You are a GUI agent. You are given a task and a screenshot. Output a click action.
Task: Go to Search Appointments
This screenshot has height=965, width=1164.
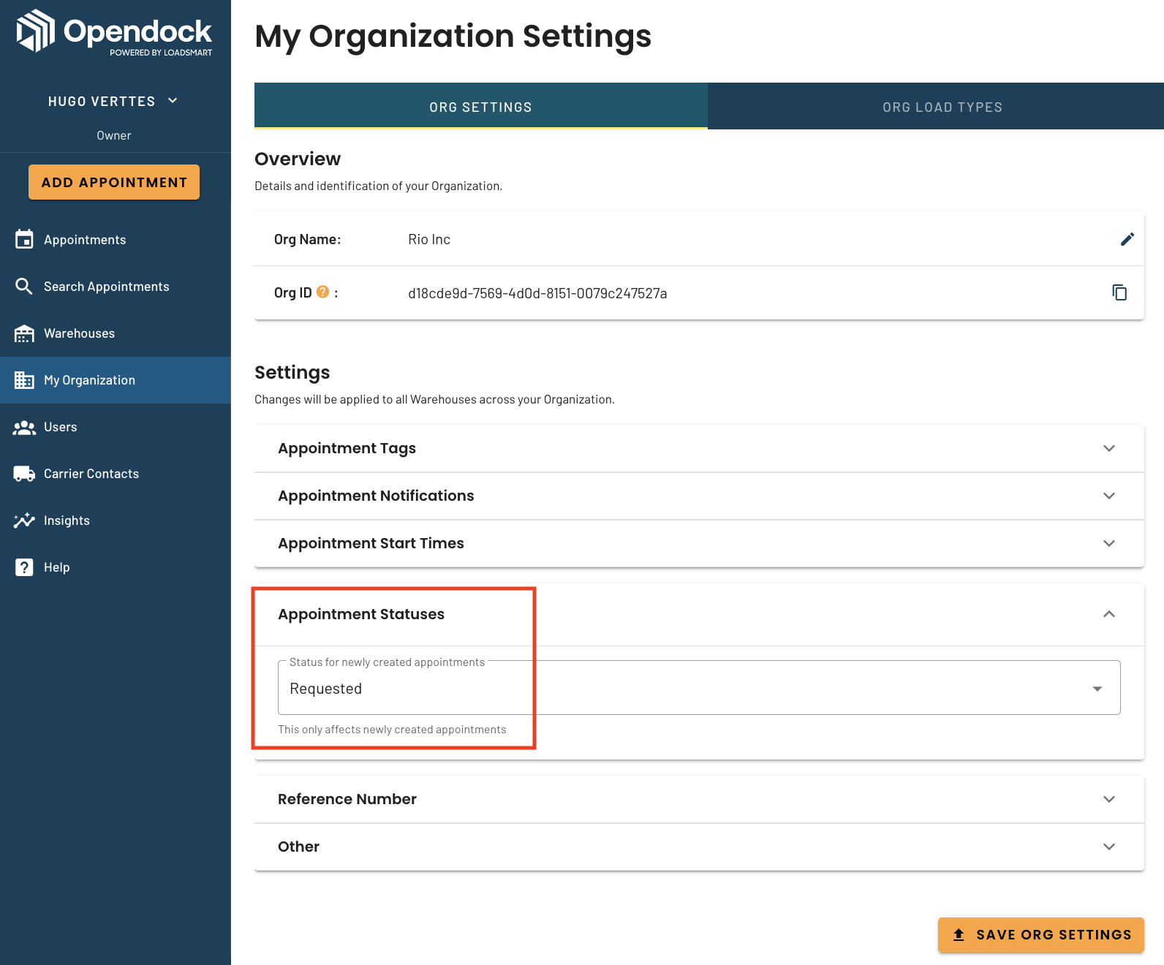tap(116, 287)
